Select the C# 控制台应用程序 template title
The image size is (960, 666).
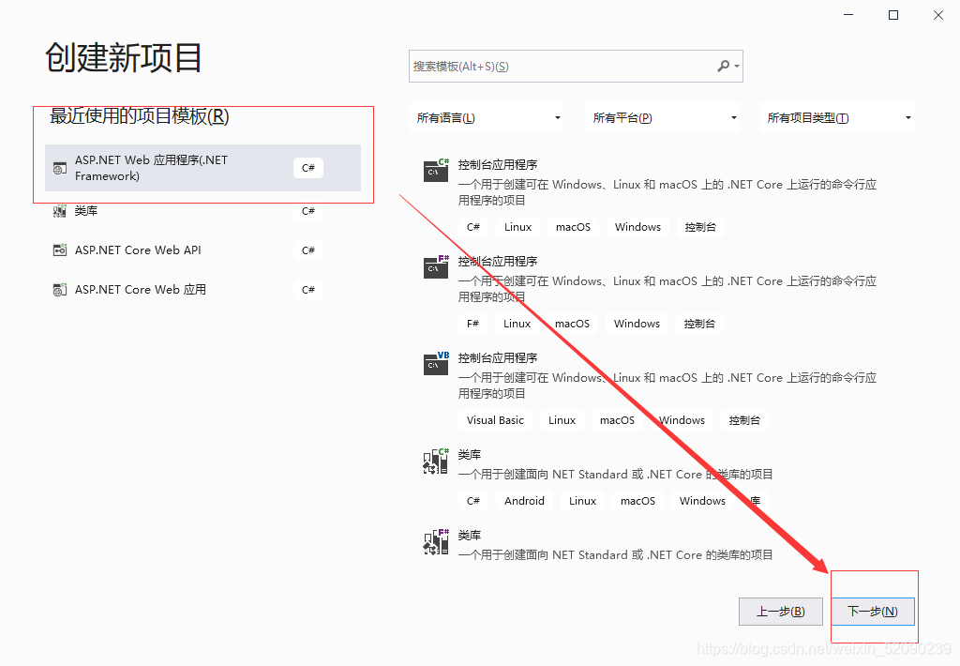pos(497,165)
